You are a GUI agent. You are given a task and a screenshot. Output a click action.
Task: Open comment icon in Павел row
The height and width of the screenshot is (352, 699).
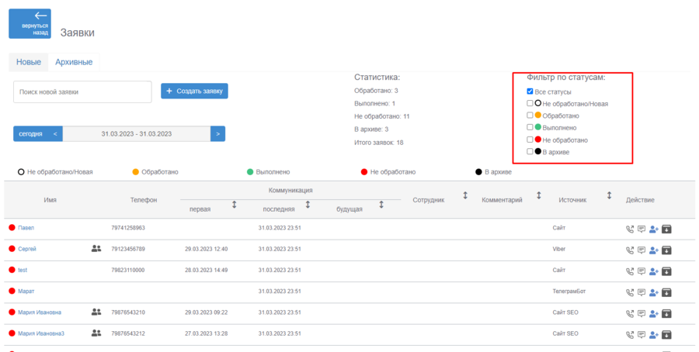(642, 229)
